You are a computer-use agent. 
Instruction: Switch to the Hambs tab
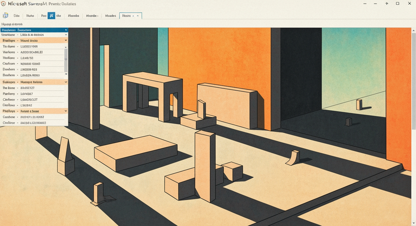pyautogui.click(x=74, y=16)
